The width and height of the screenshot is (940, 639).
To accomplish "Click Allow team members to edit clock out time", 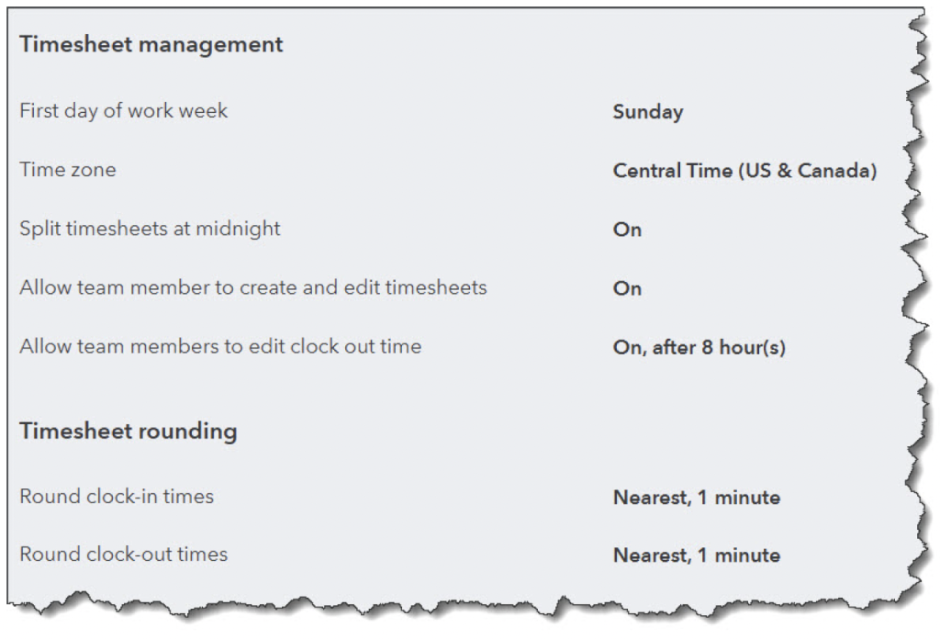I will 220,346.
